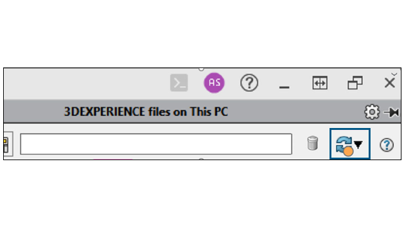404x227 pixels.
Task: Click the circular handle at bottom edge
Action: pyautogui.click(x=201, y=159)
